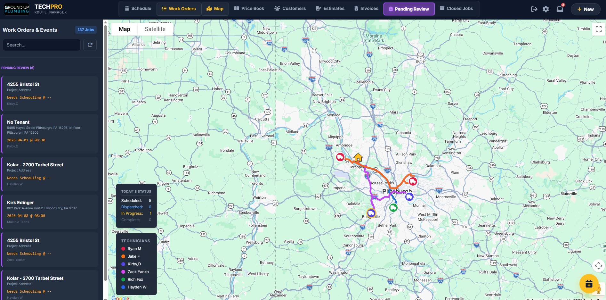Click the house marker near Coraopolis
The image size is (606, 300).
click(358, 157)
